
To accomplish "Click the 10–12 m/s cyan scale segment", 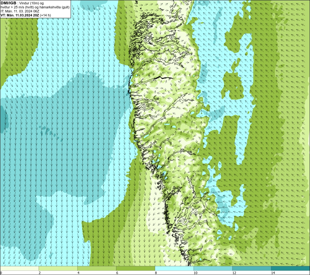I will pyautogui.click(x=213, y=268).
